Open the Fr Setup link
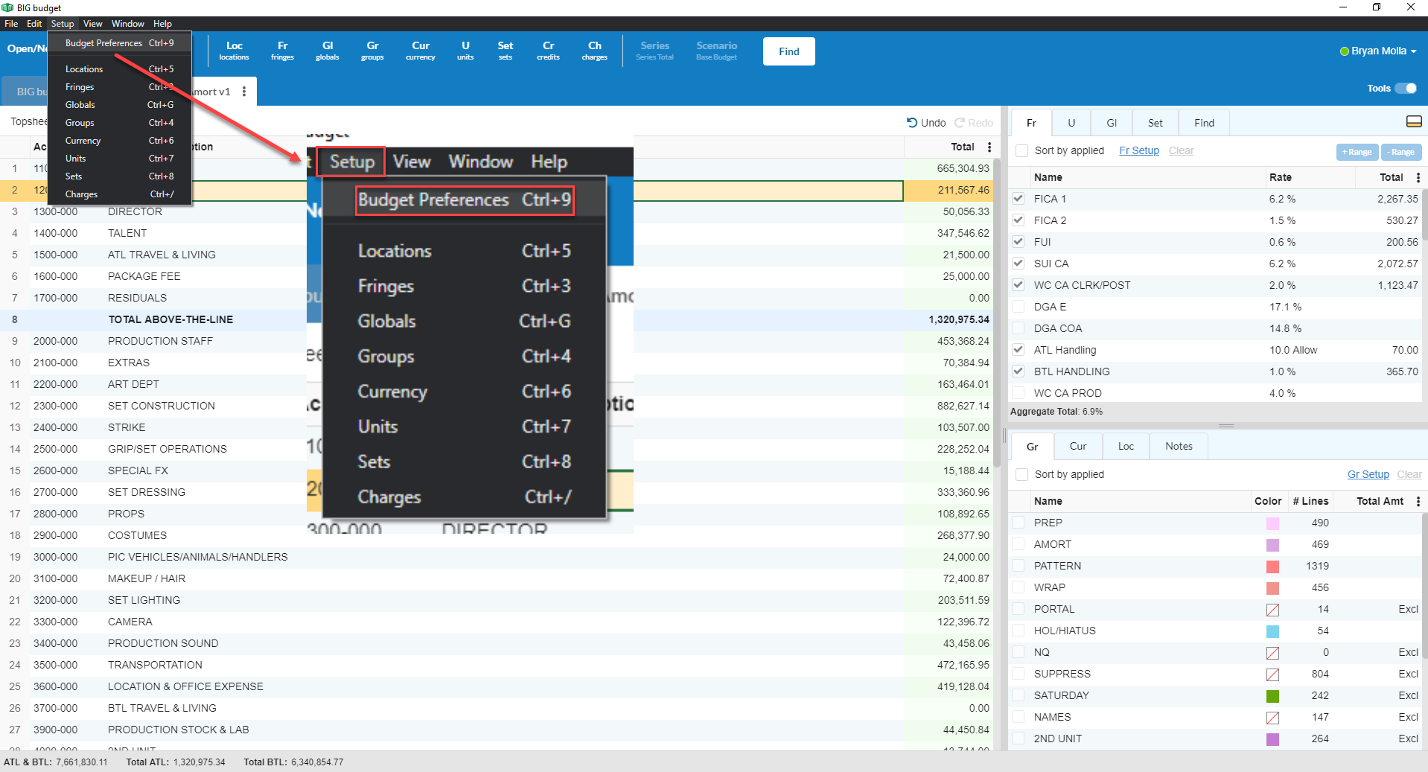1428x772 pixels. pos(1139,150)
